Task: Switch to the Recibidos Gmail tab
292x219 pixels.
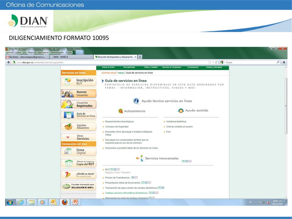Action: pos(27,57)
